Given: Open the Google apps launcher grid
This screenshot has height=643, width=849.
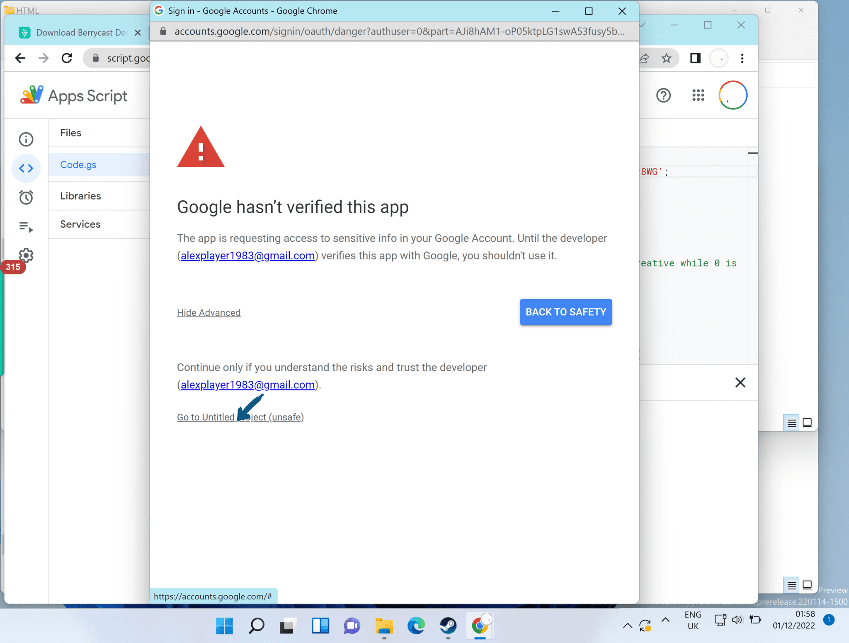Looking at the screenshot, I should click(x=698, y=95).
